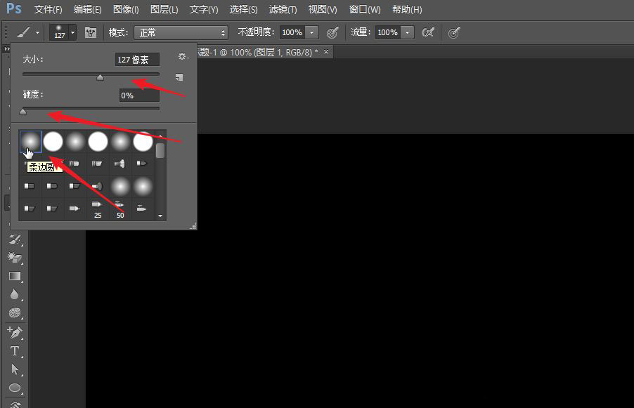634x408 pixels.
Task: Open the 滤镜(T) menu
Action: [x=283, y=9]
